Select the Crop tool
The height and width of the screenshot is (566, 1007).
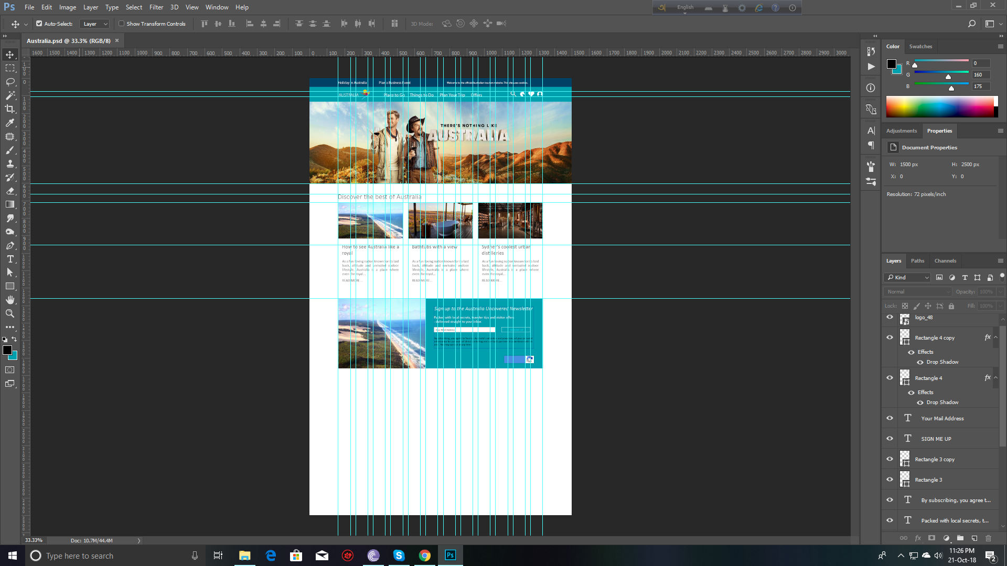tap(10, 109)
